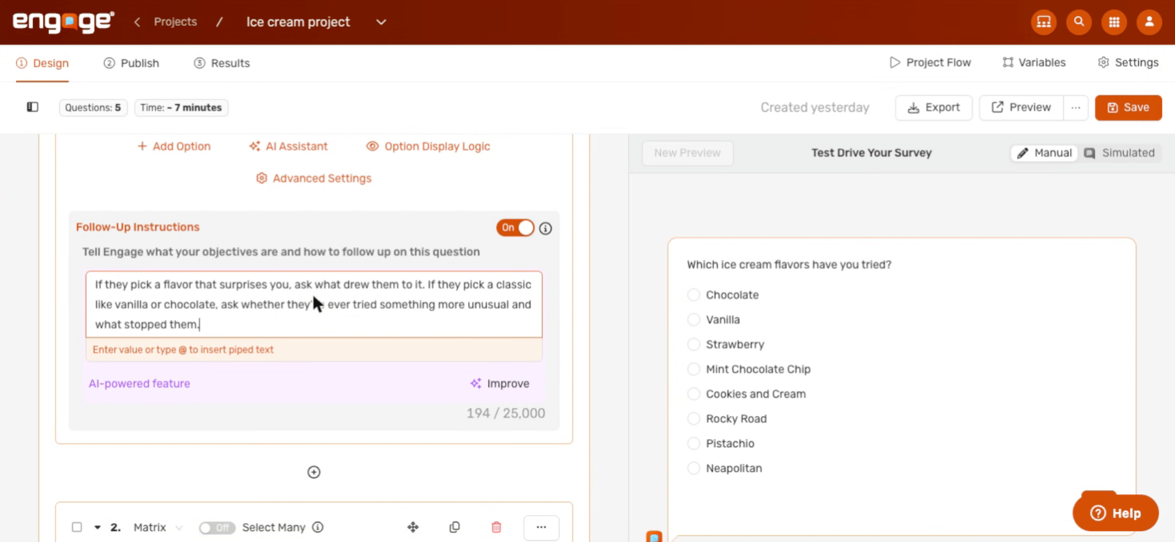Open Option Display Logic
Screen dimensions: 1175x542
click(428, 146)
